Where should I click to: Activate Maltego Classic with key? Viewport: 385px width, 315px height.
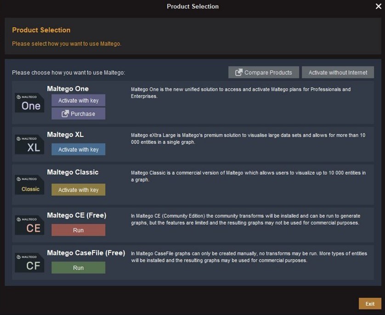[78, 189]
